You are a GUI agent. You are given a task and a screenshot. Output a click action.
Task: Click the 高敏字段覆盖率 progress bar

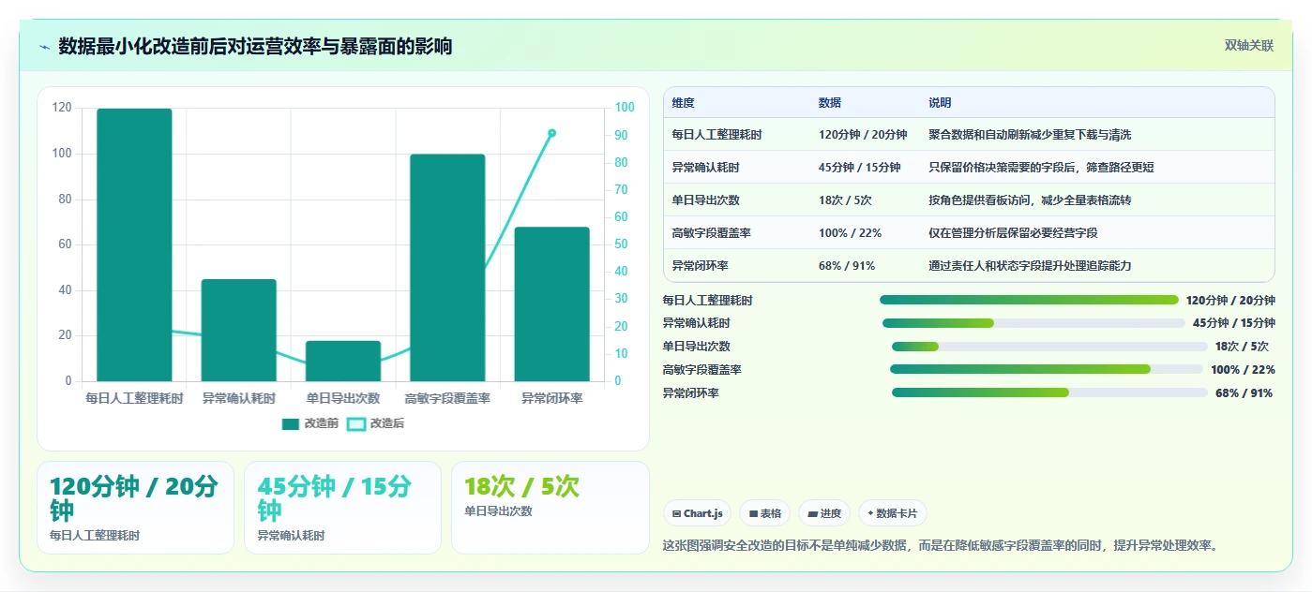[x=1047, y=369]
